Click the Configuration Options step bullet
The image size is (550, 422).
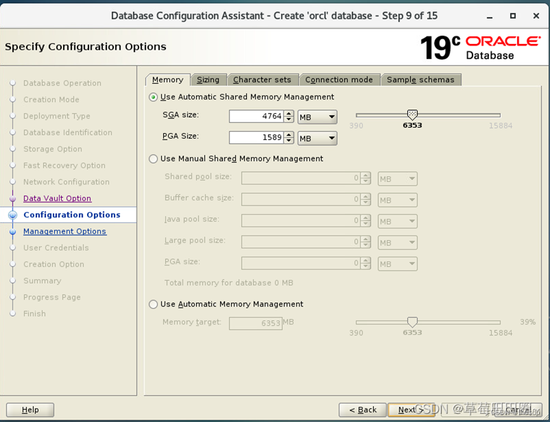pyautogui.click(x=13, y=215)
